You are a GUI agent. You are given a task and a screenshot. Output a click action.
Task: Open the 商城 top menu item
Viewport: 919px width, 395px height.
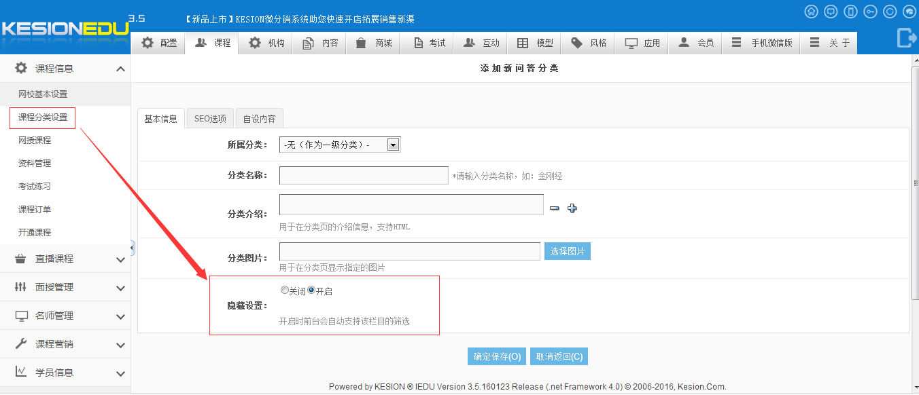pos(375,43)
